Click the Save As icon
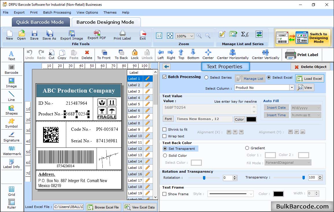334x212 pixels. tap(49, 35)
